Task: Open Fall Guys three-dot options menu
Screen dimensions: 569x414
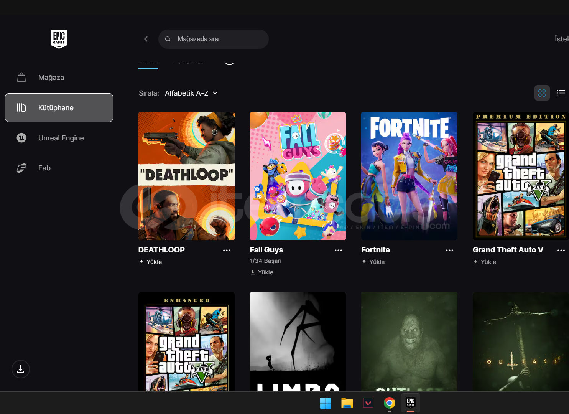Action: click(338, 250)
